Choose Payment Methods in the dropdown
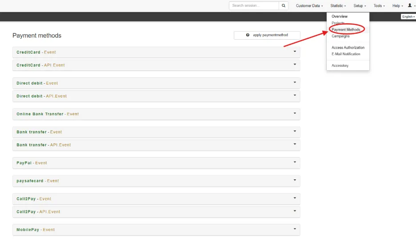 click(346, 29)
